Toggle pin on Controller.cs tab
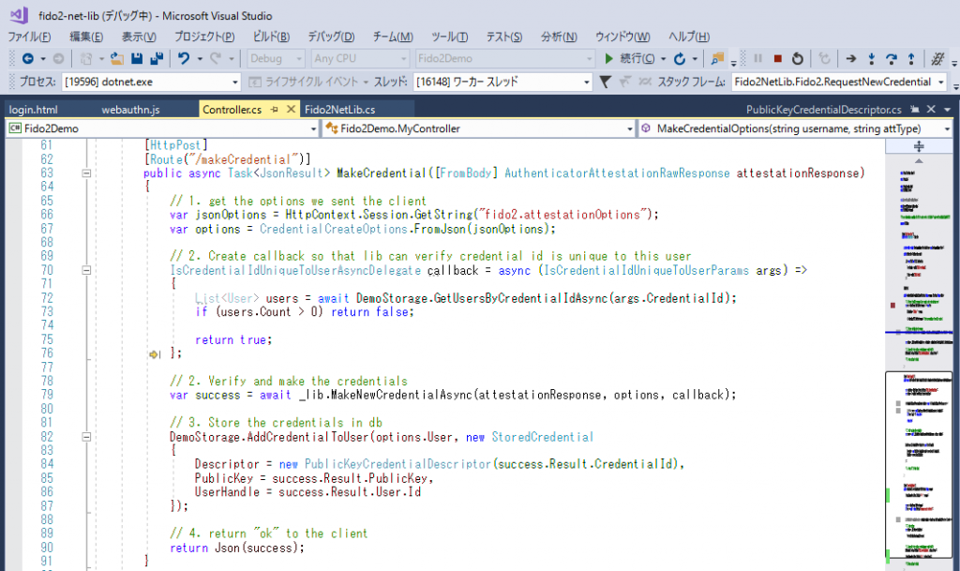This screenshot has width=960, height=571. 276,110
